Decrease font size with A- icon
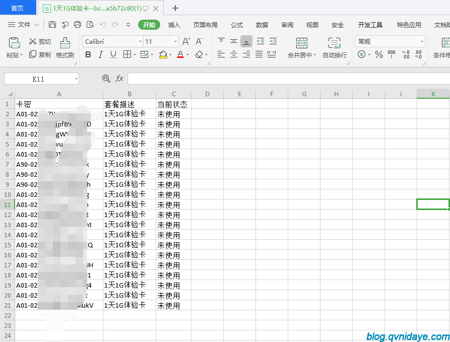 point(199,42)
